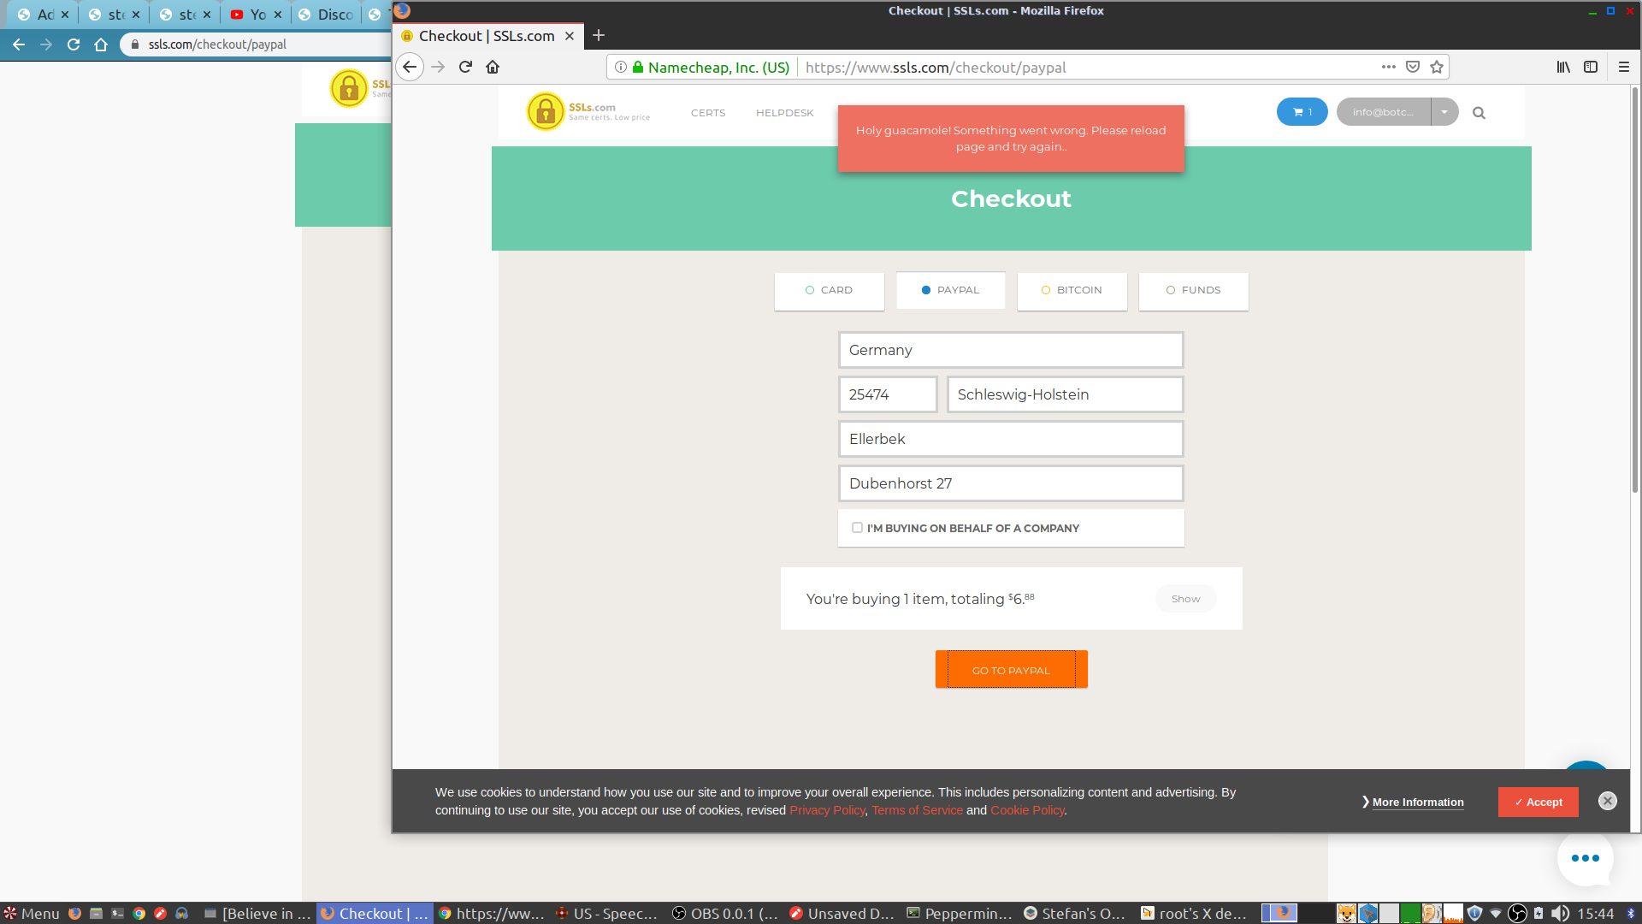Select the BITCOIN payment option
This screenshot has width=1642, height=924.
tap(1072, 291)
